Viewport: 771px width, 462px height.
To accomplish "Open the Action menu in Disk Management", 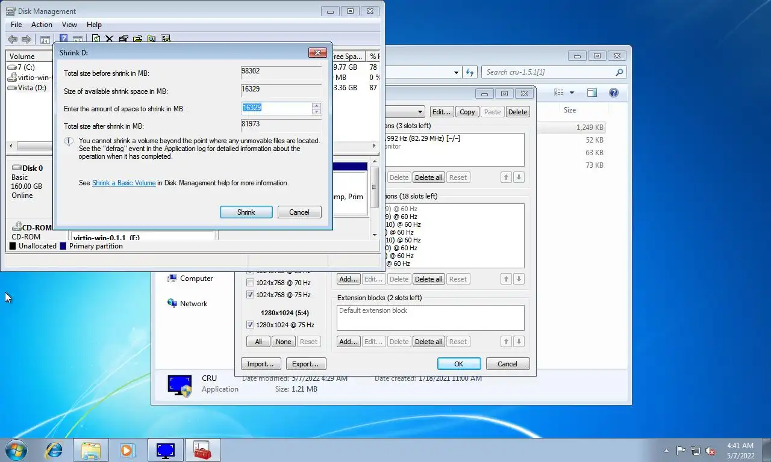I will click(42, 25).
